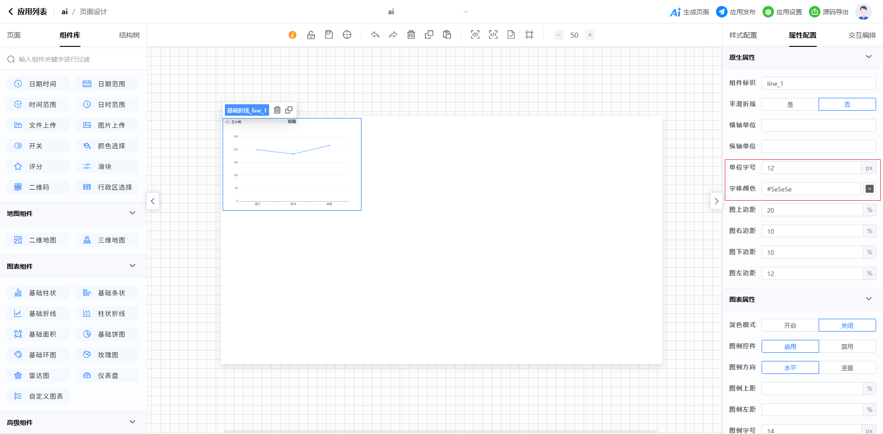The height and width of the screenshot is (434, 883).
Task: Click the toolbar trash delete icon
Action: (x=411, y=35)
